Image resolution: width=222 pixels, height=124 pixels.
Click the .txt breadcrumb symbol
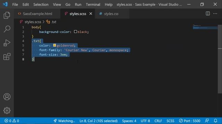pyautogui.click(x=54, y=22)
